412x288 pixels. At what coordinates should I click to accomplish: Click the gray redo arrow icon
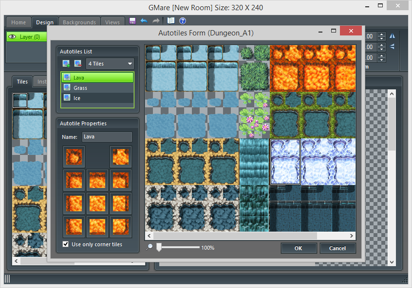(x=156, y=21)
